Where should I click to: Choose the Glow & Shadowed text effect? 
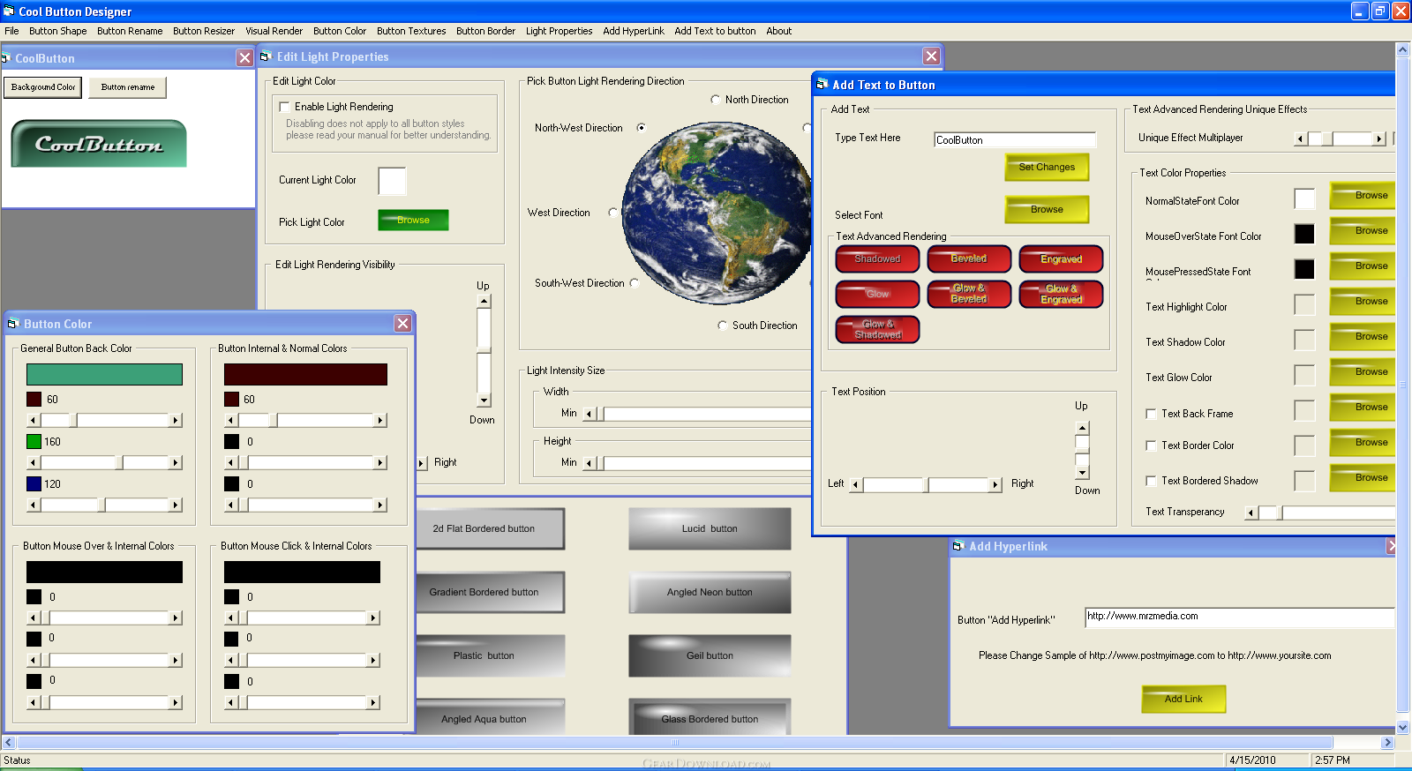[x=877, y=330]
